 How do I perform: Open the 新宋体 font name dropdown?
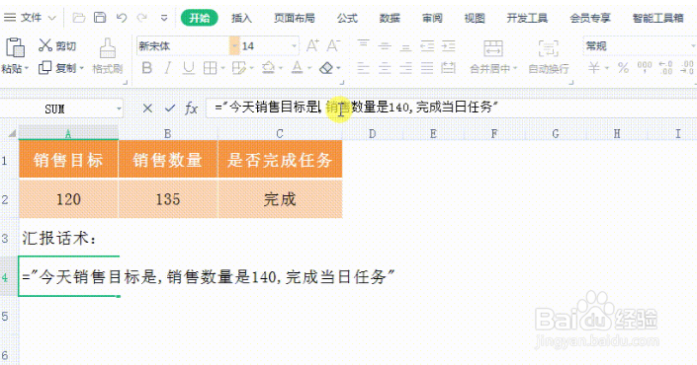pyautogui.click(x=234, y=45)
